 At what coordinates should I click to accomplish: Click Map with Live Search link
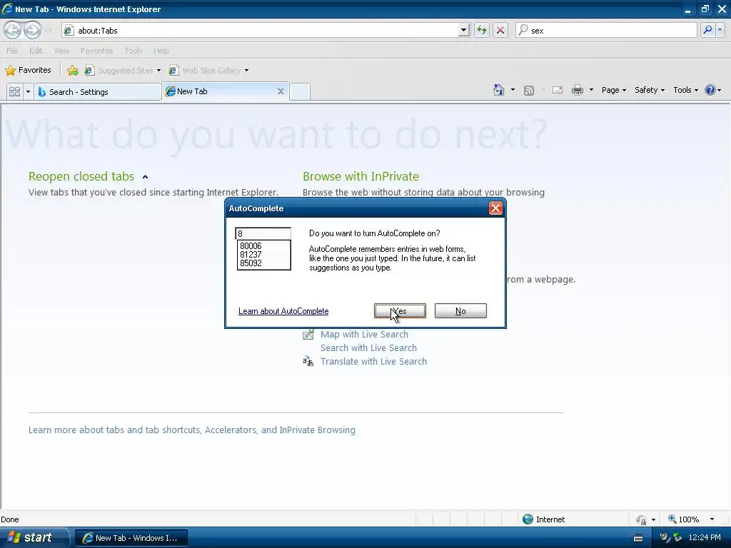pyautogui.click(x=364, y=334)
